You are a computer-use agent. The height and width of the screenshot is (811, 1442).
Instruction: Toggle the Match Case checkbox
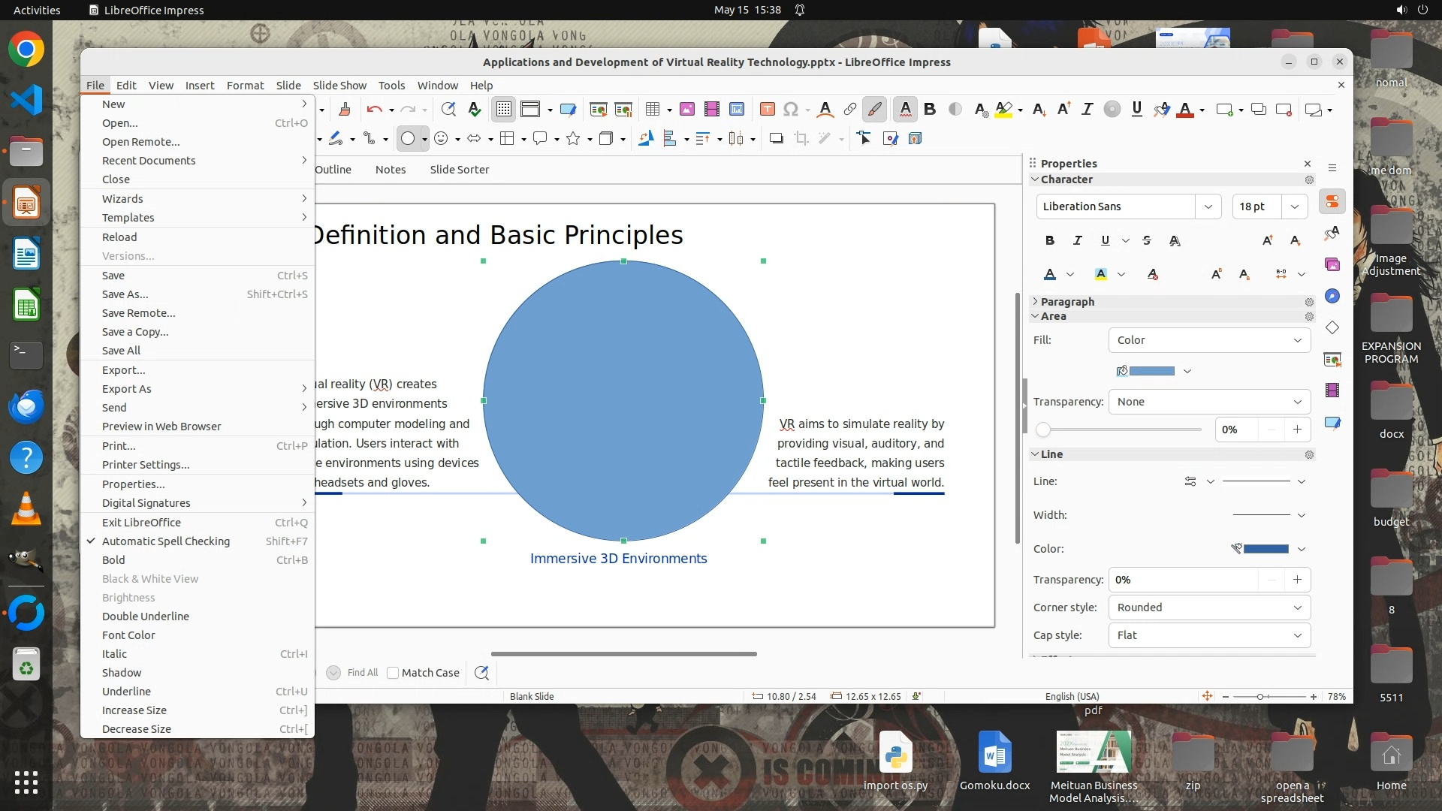pyautogui.click(x=393, y=673)
